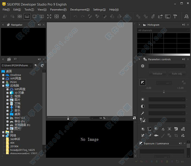Click the rotate right toolbar icon
This screenshot has height=166, width=191.
tap(119, 17)
